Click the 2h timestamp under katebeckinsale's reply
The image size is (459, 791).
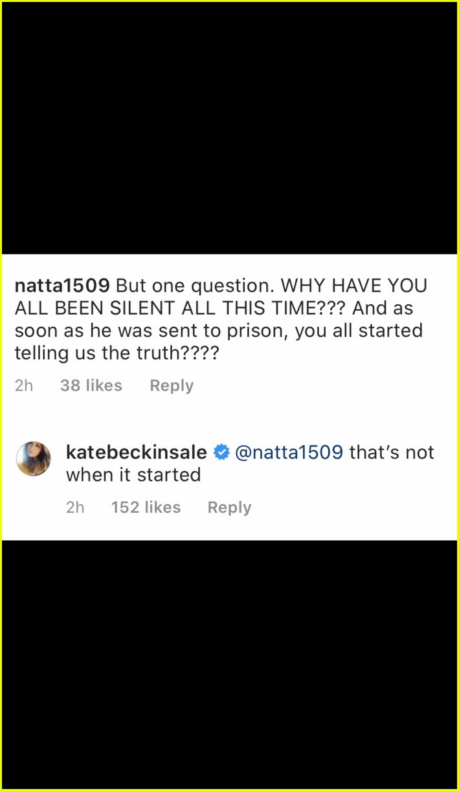click(75, 507)
